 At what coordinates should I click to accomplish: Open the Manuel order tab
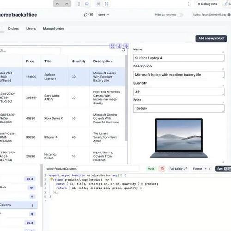point(54,29)
